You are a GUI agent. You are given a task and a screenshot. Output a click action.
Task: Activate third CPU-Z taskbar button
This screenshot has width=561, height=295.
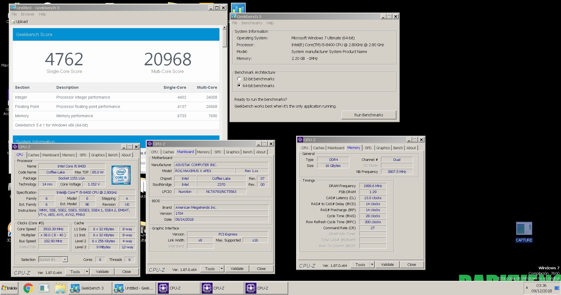(266, 288)
